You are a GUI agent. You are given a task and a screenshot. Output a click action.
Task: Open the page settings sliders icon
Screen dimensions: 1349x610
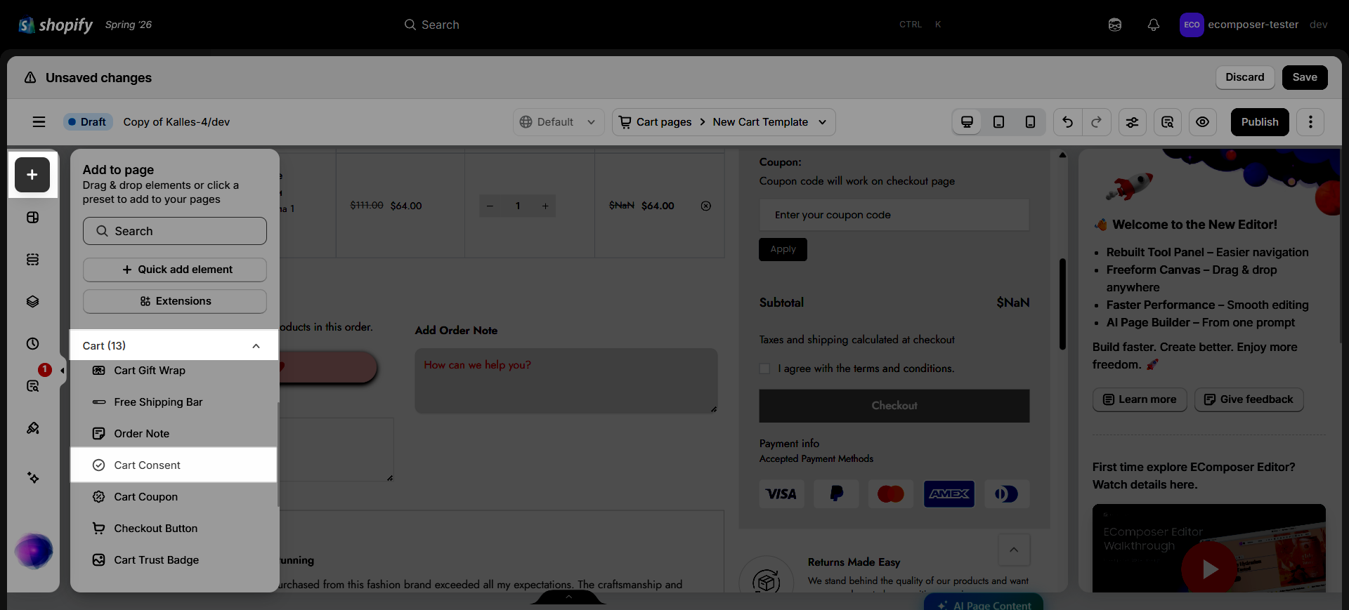pyautogui.click(x=1132, y=122)
